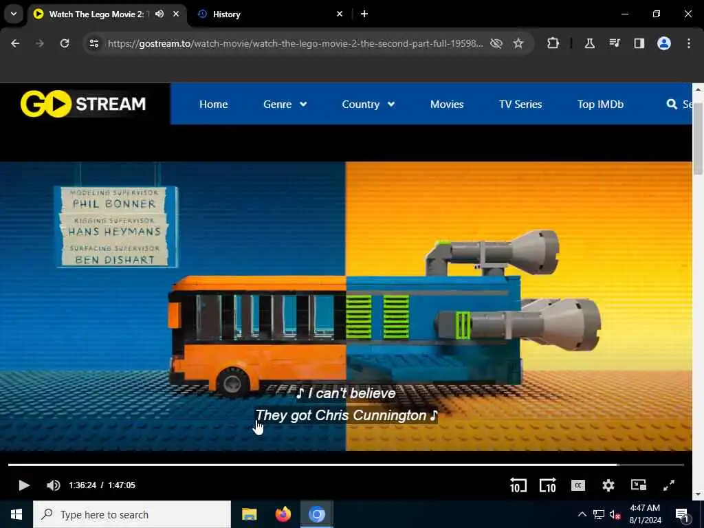
Task: Open the Windows Start menu
Action: (x=16, y=514)
